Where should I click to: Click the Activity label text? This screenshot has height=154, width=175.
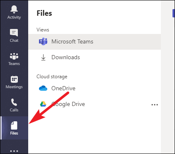pos(14,17)
